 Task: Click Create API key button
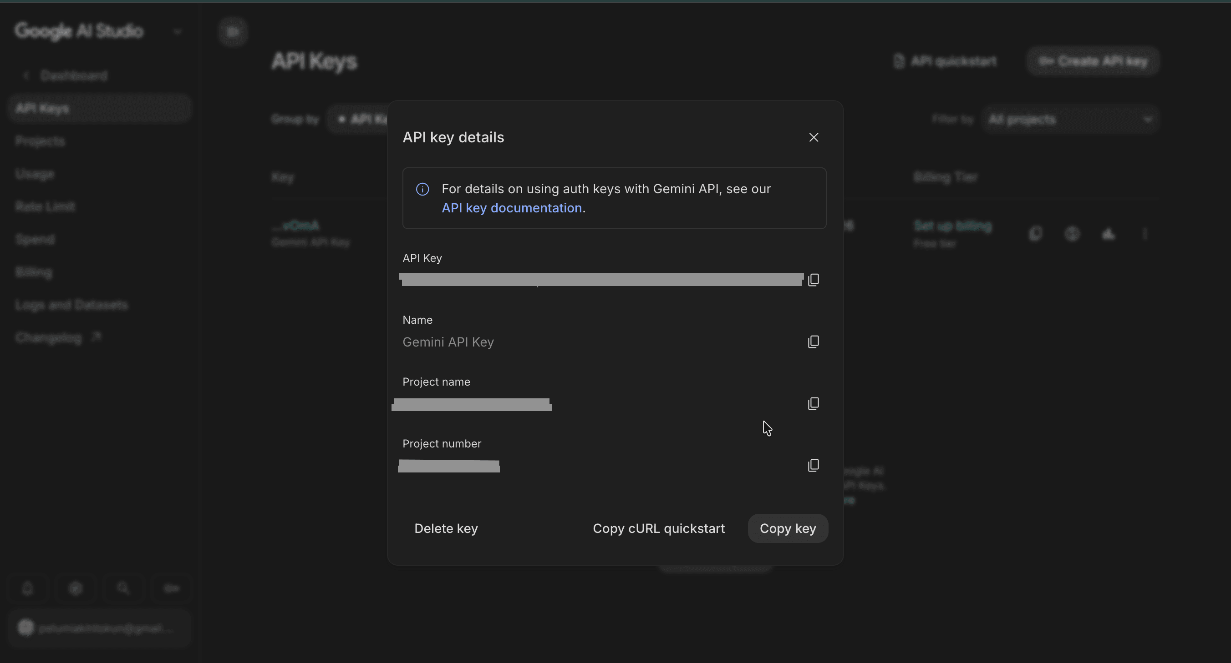click(x=1093, y=61)
